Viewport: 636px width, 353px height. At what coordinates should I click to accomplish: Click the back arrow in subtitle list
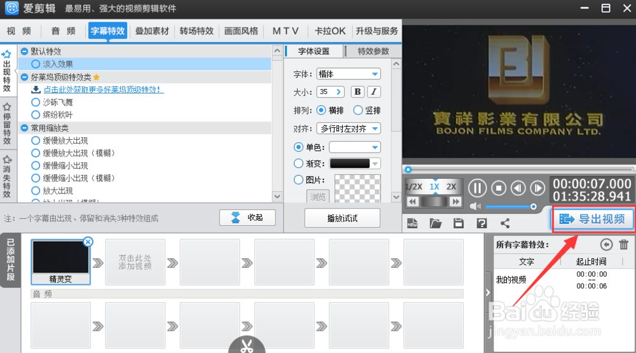(x=606, y=245)
